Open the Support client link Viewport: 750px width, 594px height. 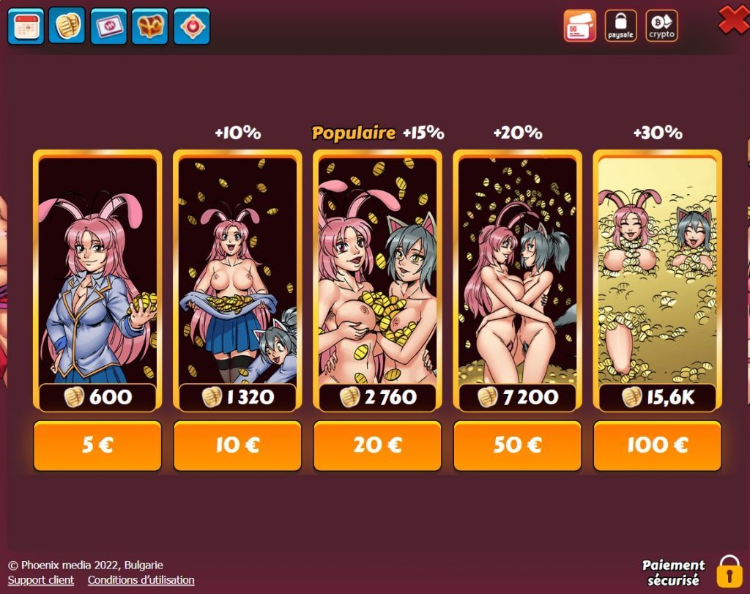41,580
